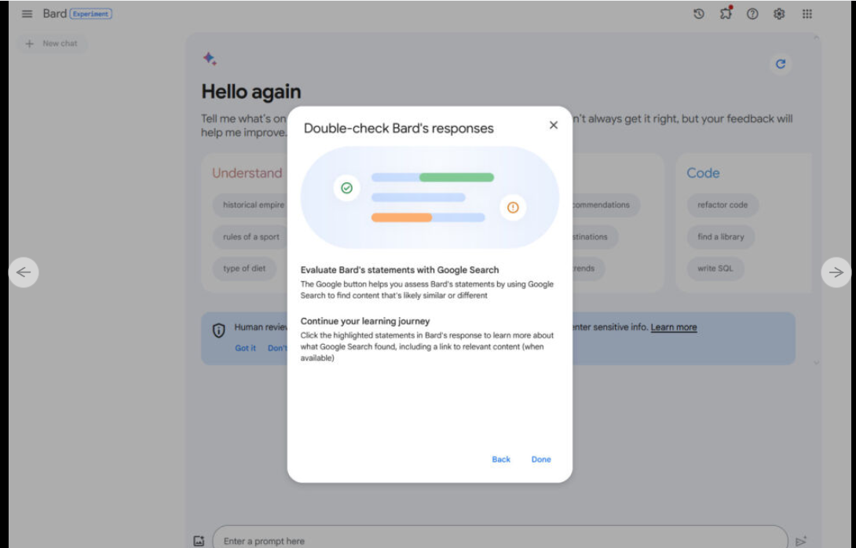Image resolution: width=856 pixels, height=548 pixels.
Task: Click the Experiment badge
Action: click(x=90, y=14)
